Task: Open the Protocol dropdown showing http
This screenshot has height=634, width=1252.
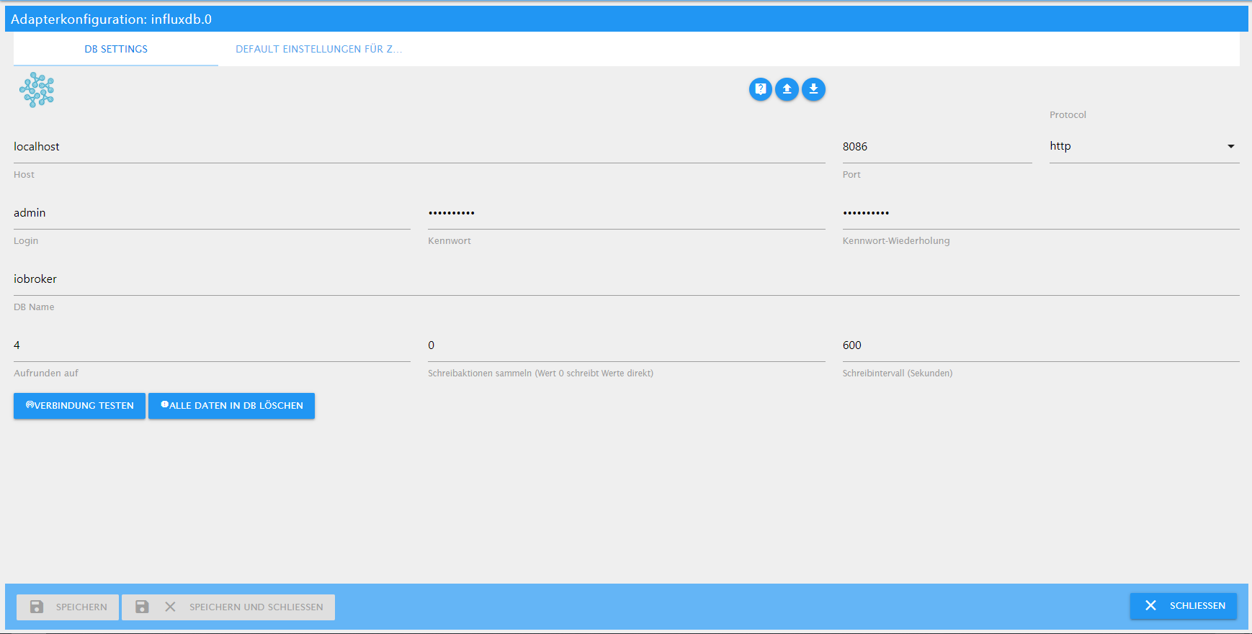Action: pyautogui.click(x=1144, y=146)
